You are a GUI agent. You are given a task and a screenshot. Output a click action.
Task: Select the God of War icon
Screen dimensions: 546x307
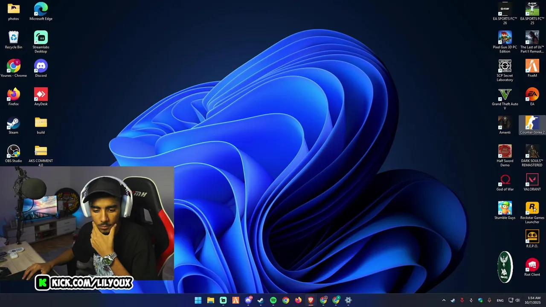tap(505, 182)
